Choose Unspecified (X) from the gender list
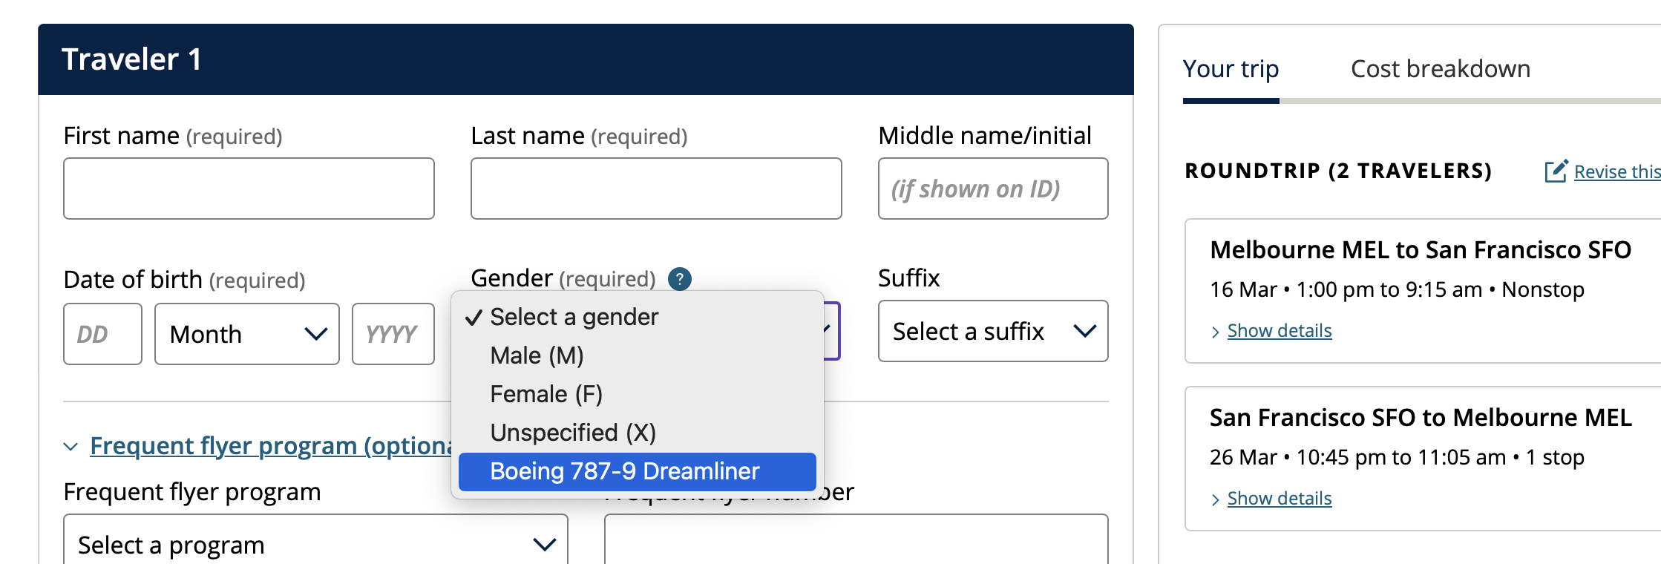 click(x=573, y=433)
